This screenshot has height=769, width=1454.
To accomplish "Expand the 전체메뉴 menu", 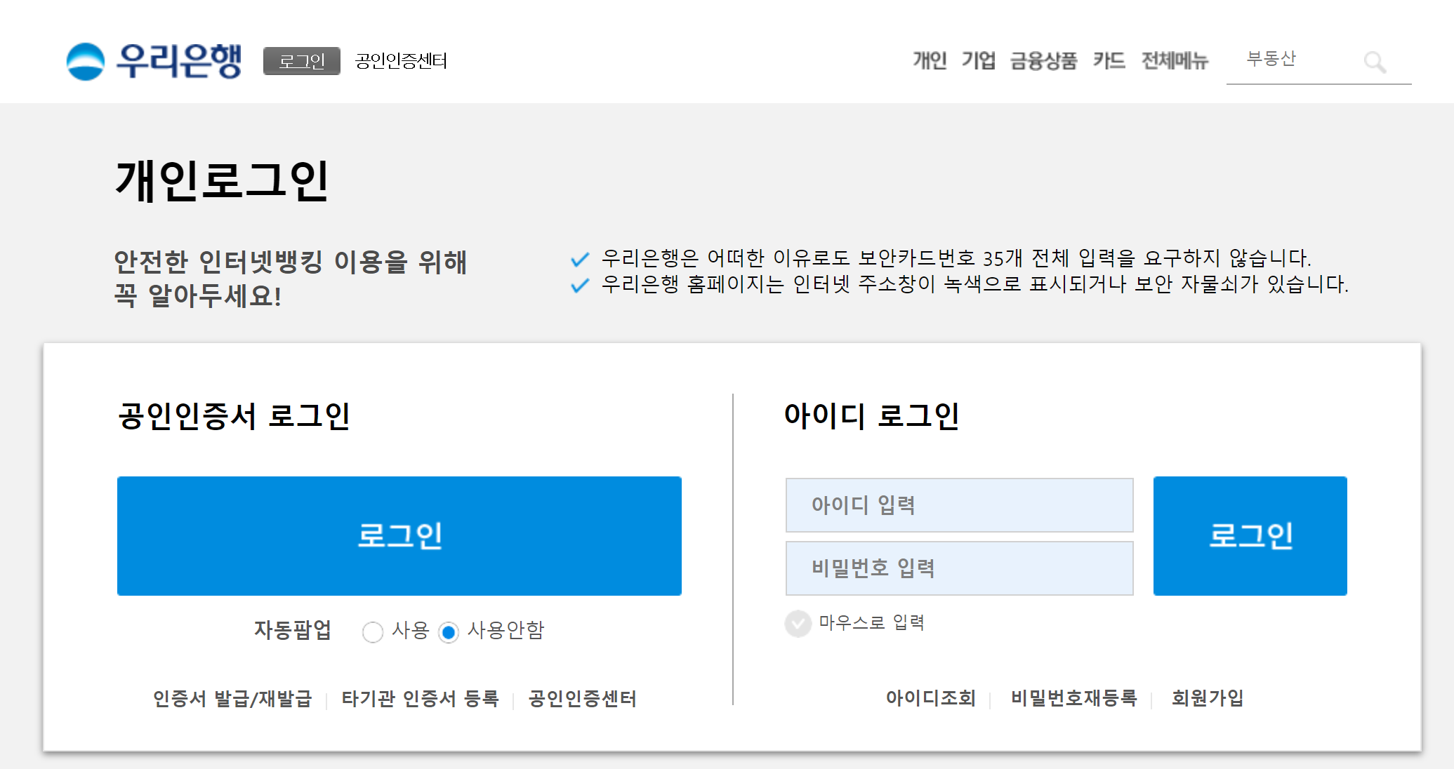I will tap(1175, 61).
